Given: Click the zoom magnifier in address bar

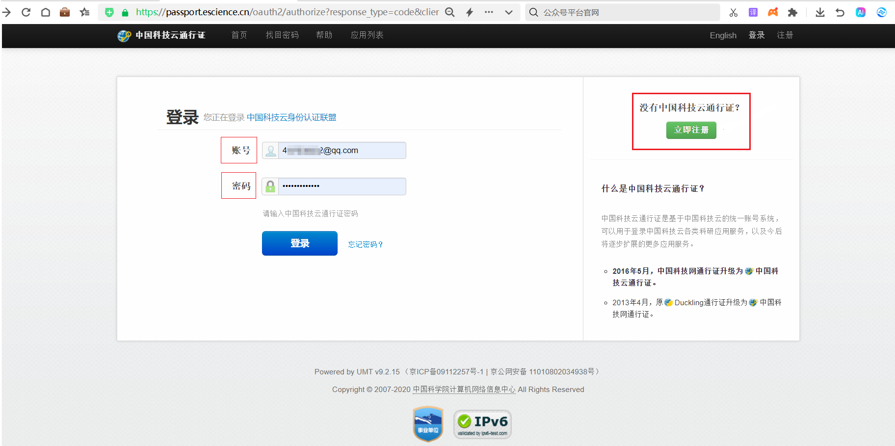Looking at the screenshot, I should [450, 12].
